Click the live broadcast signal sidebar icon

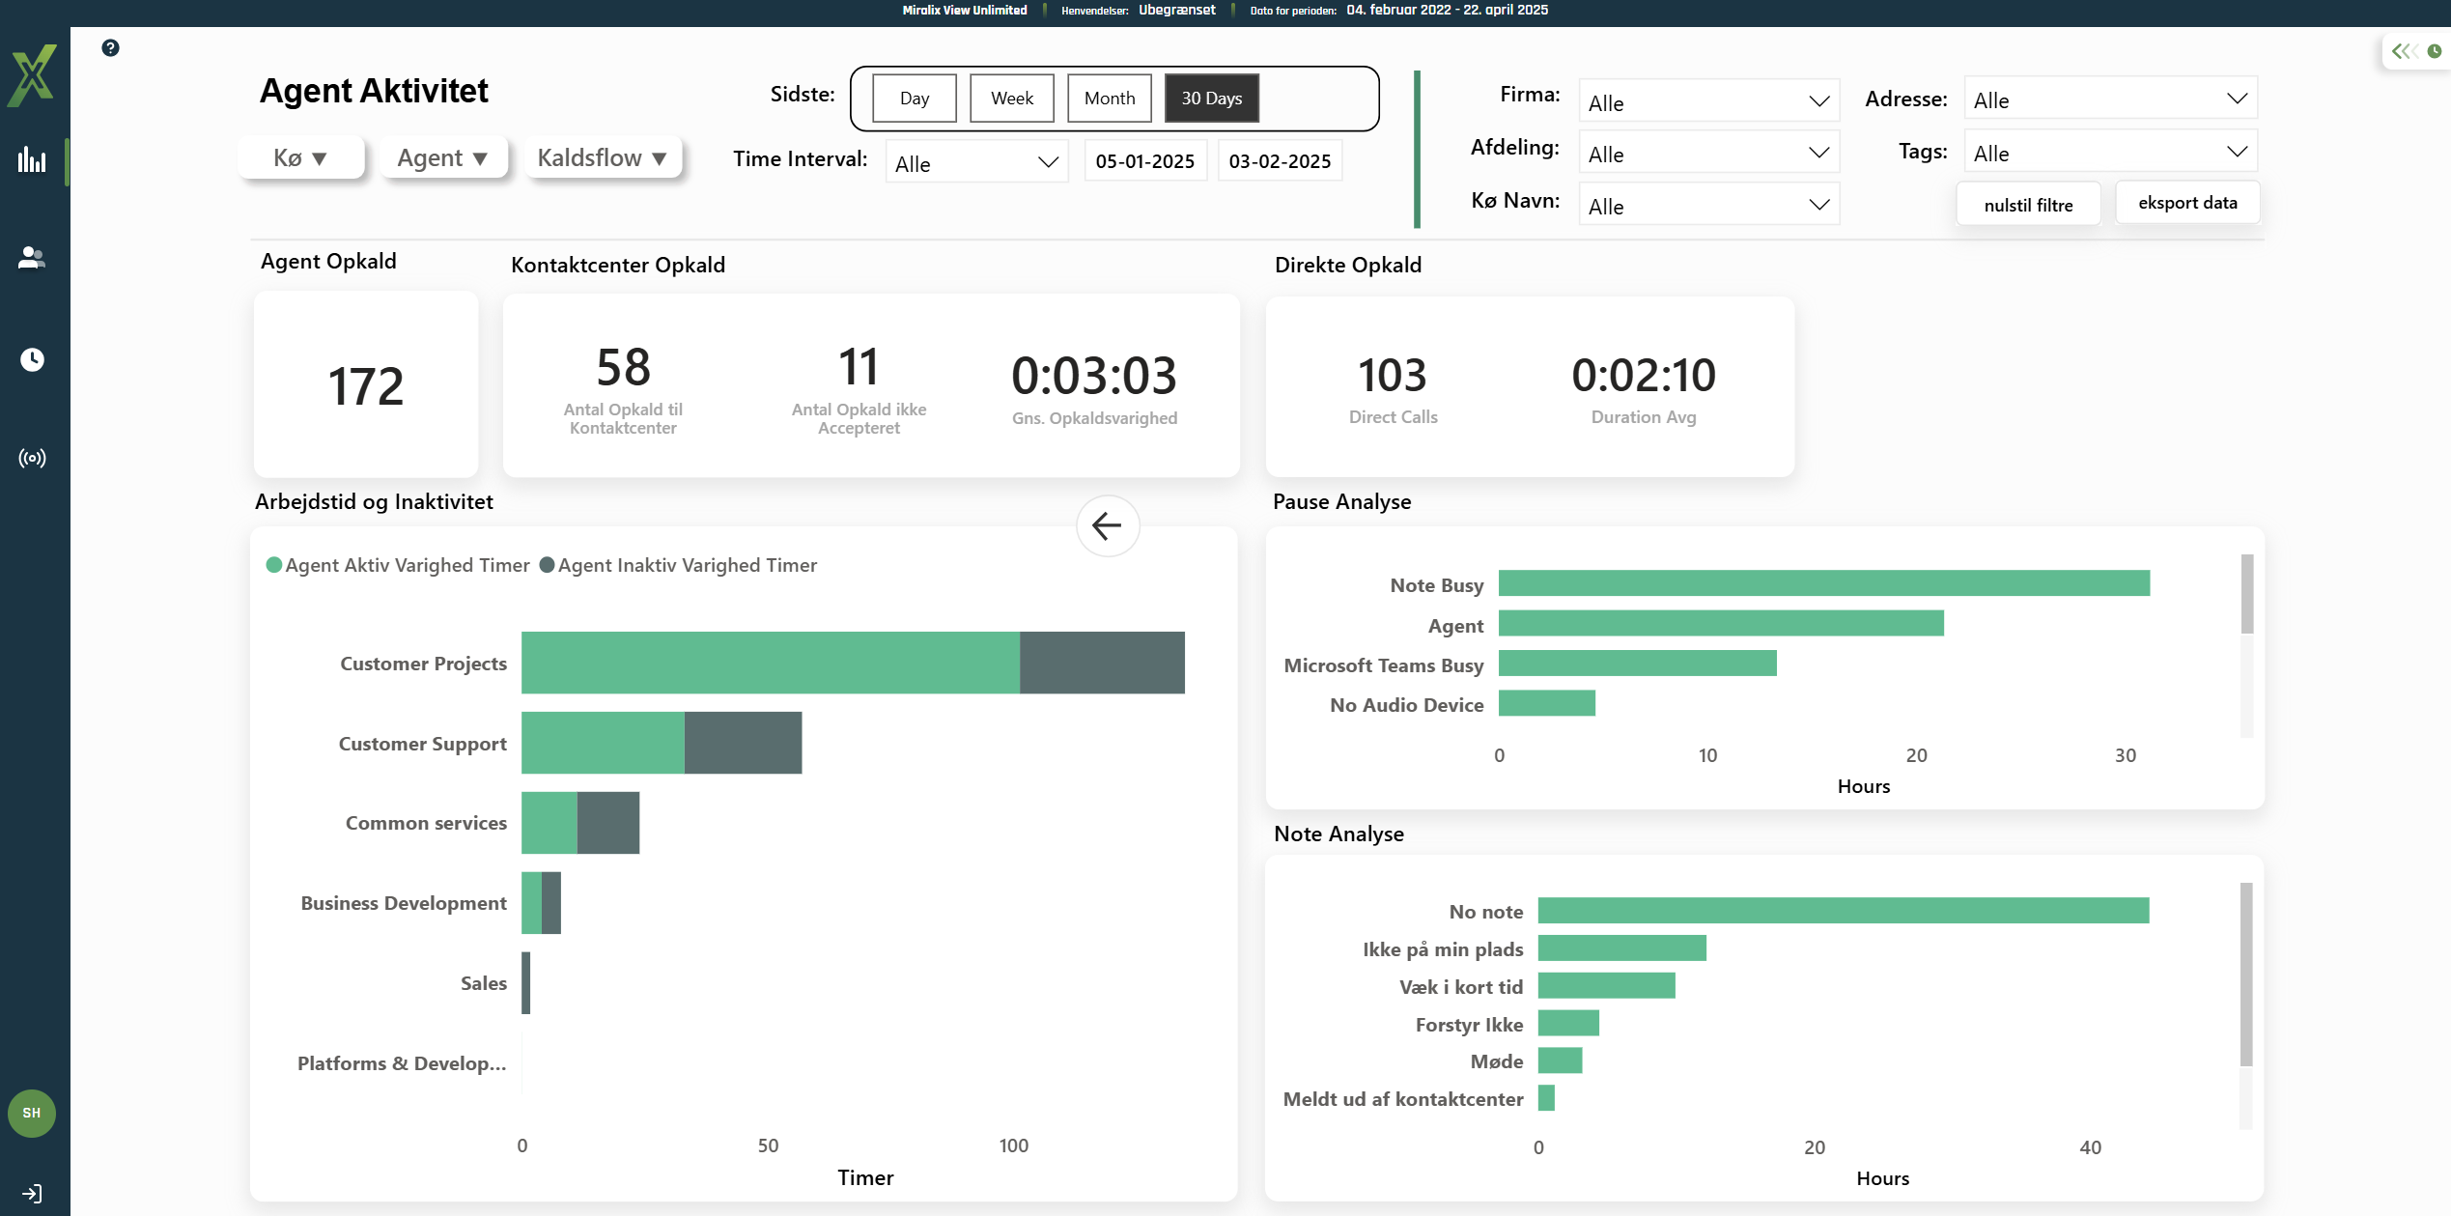[x=32, y=458]
